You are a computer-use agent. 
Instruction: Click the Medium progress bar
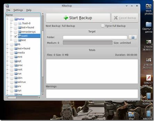[x=88, y=43]
